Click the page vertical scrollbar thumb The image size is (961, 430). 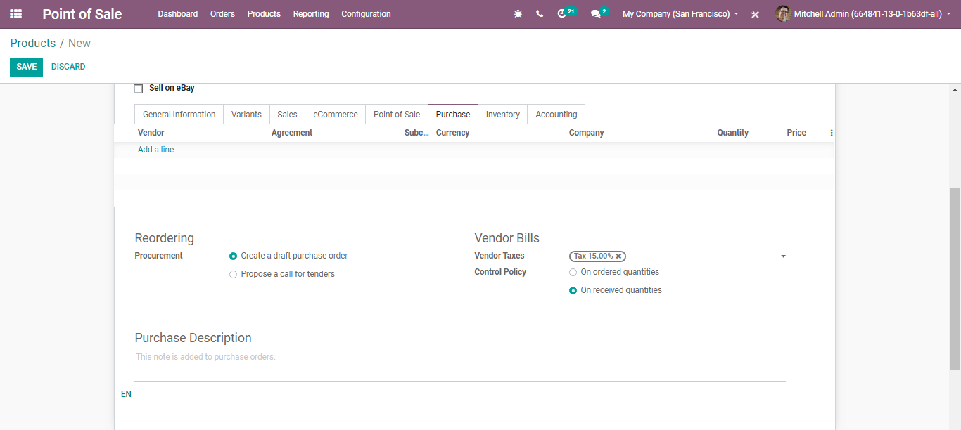pyautogui.click(x=955, y=278)
